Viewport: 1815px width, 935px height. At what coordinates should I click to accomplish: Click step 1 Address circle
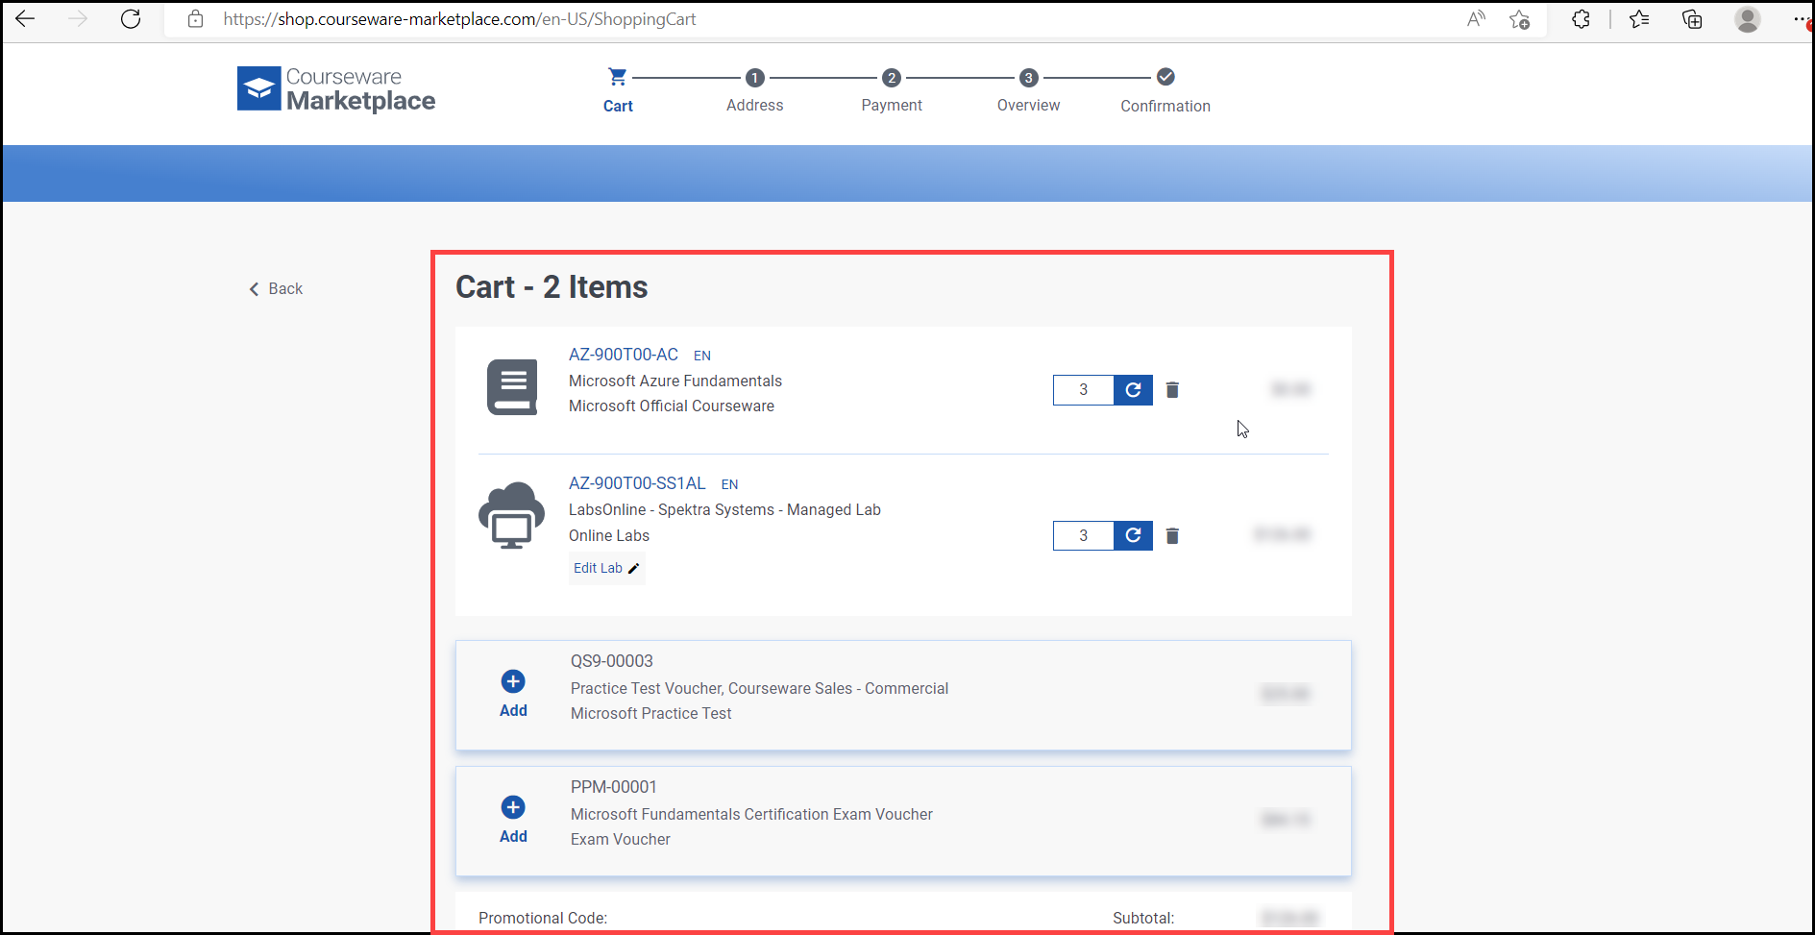point(755,77)
